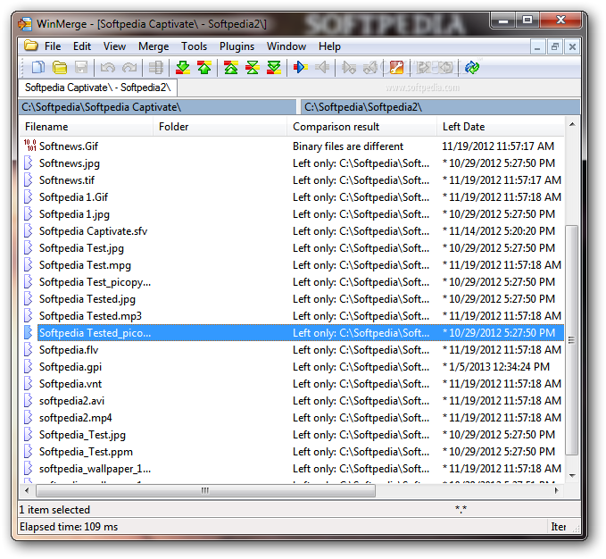This screenshot has height=559, width=606.
Task: Click the Copy to Left arrow icon
Action: (x=322, y=68)
